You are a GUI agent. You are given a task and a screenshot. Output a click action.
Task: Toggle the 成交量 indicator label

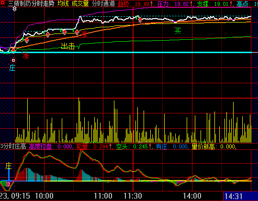click(80, 3)
